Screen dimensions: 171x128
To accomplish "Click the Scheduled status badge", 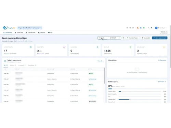I will (x=92, y=101).
